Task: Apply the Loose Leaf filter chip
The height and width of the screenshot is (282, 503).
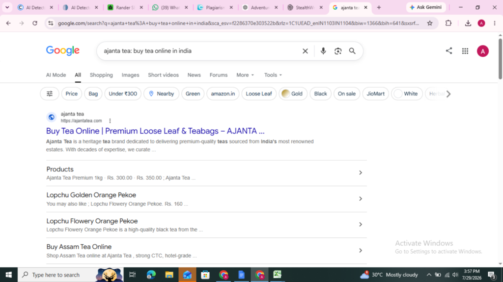Action: (259, 94)
